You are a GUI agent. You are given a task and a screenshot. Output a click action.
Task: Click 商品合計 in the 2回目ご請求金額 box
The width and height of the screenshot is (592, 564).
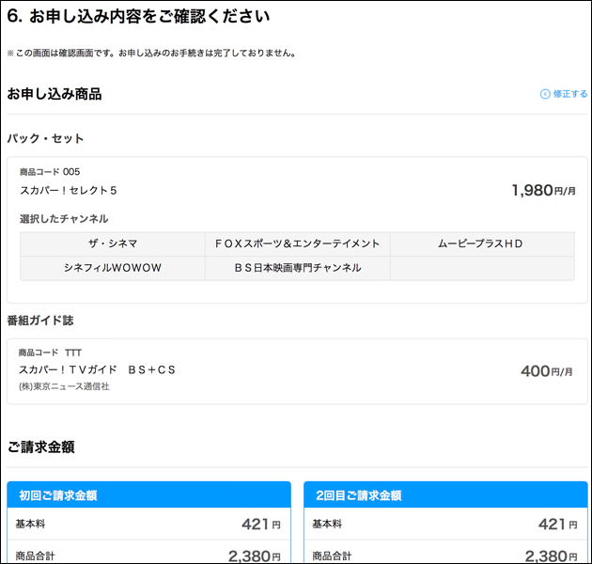(x=332, y=556)
